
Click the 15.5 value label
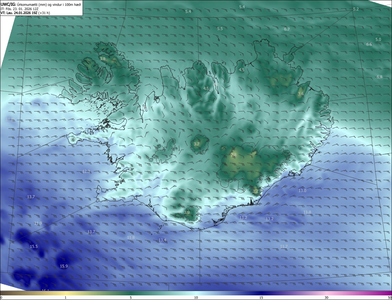click(34, 246)
